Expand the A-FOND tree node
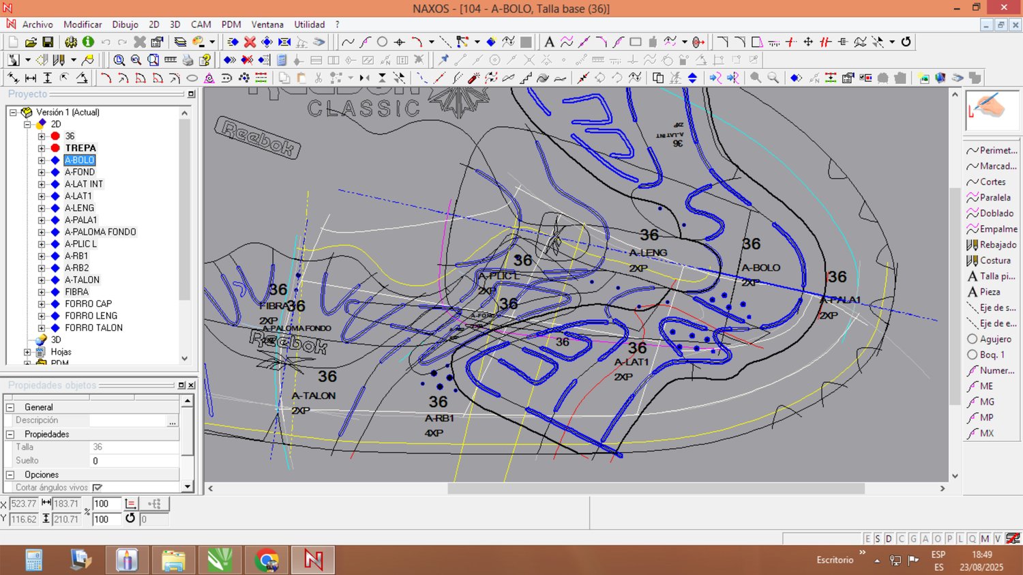Viewport: 1023px width, 575px height. coord(42,173)
